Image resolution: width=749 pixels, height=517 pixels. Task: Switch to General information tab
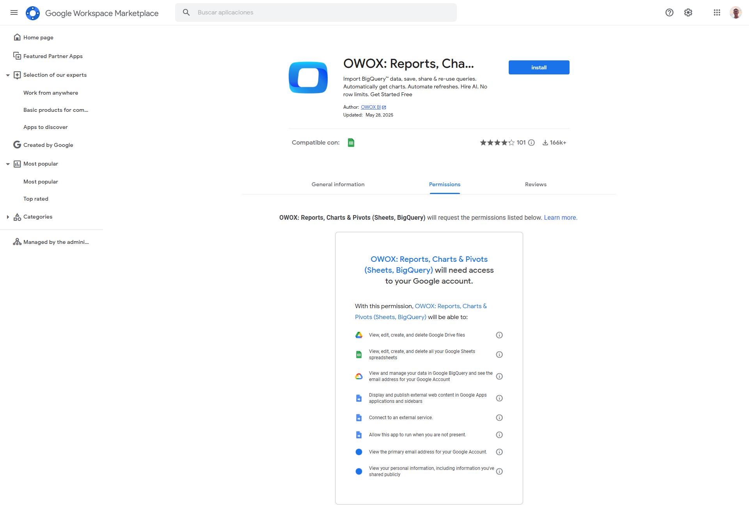[x=338, y=184]
